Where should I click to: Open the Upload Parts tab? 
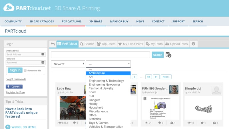click(177, 44)
